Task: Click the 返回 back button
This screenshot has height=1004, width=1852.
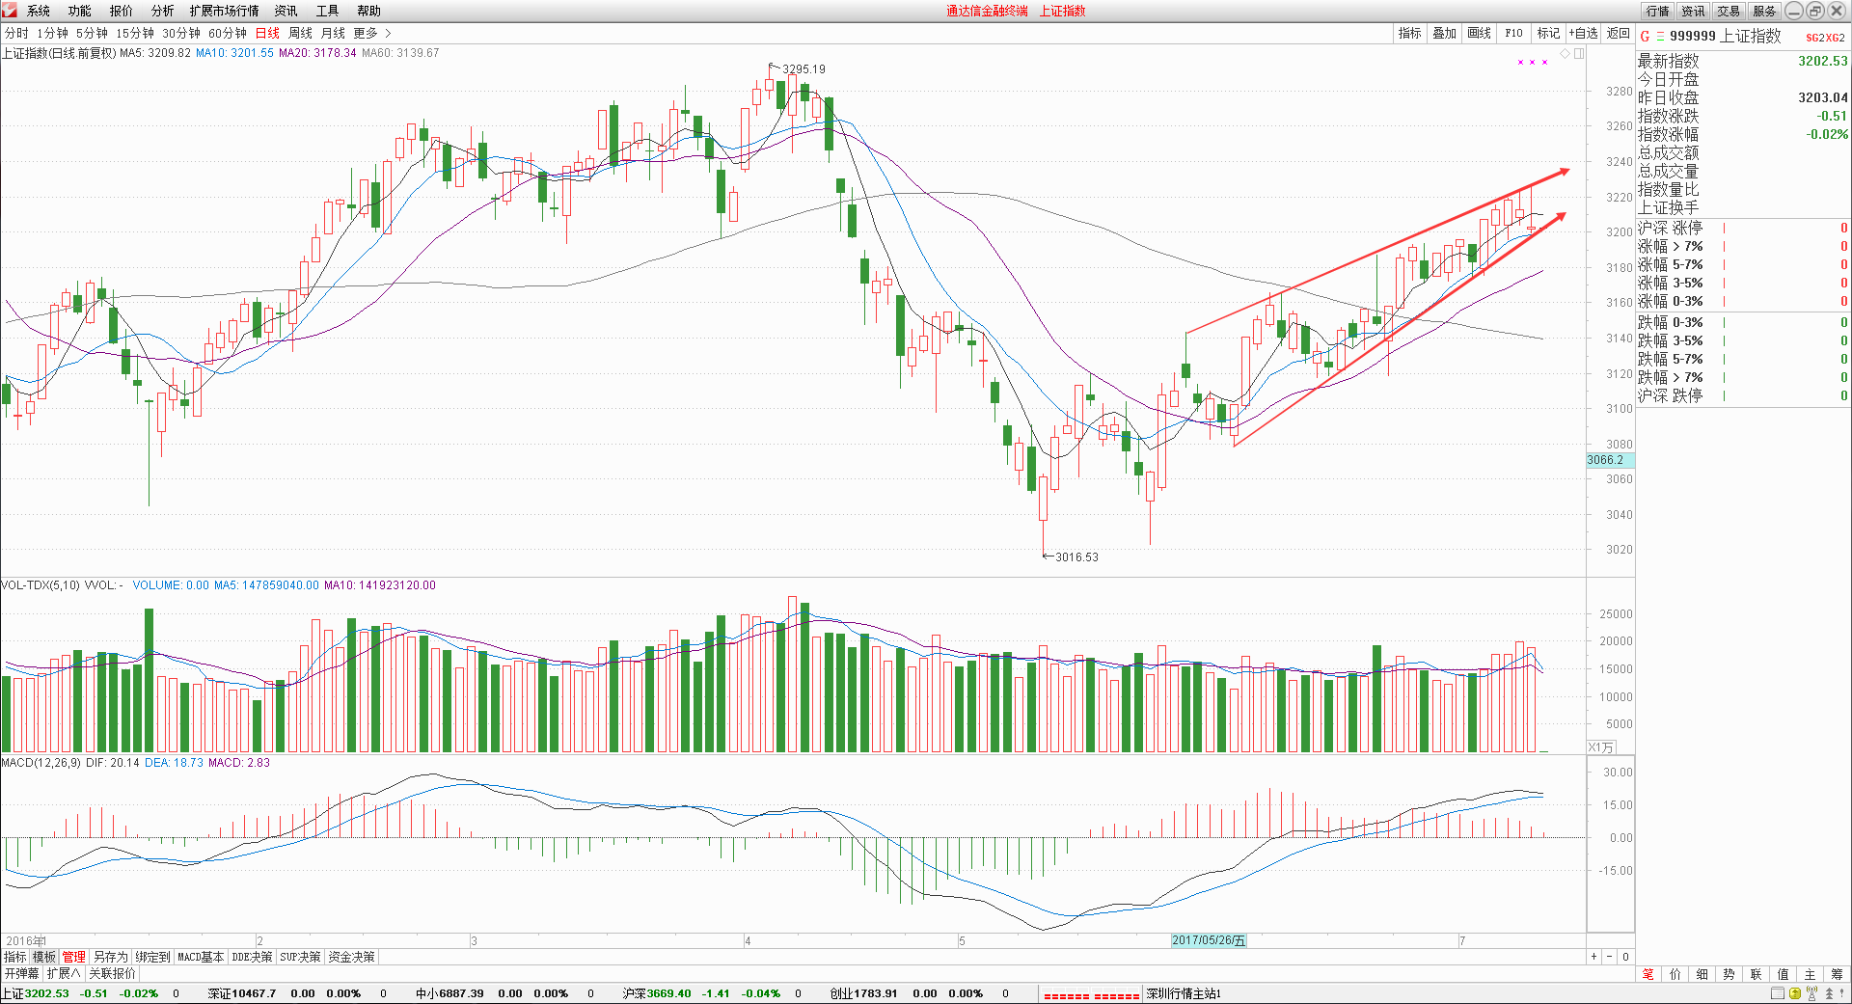Action: tap(1618, 33)
